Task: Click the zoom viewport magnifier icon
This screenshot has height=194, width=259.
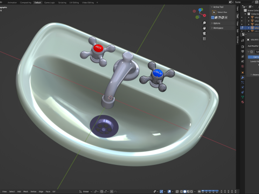Action: tap(205, 23)
